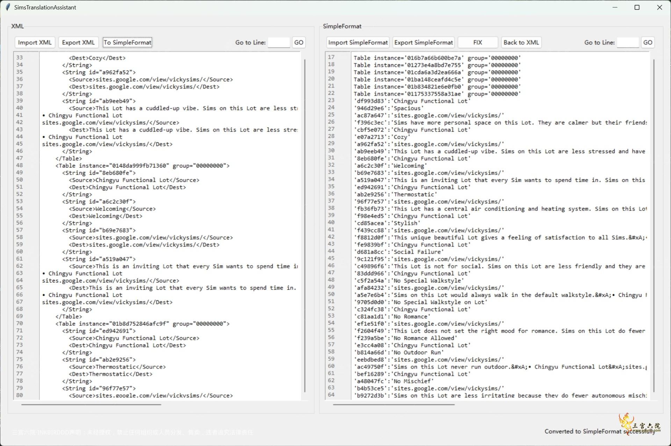Click 'ac49750f' never run outdoor line

pyautogui.click(x=500, y=367)
